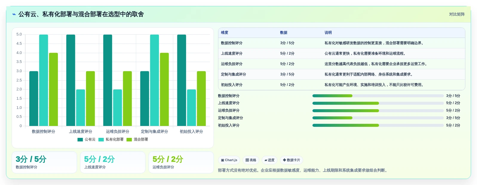This screenshot has height=185, width=477.
Task: Click the 公有云 bar for 数据控制评分 in the chart
Action: 34,98
